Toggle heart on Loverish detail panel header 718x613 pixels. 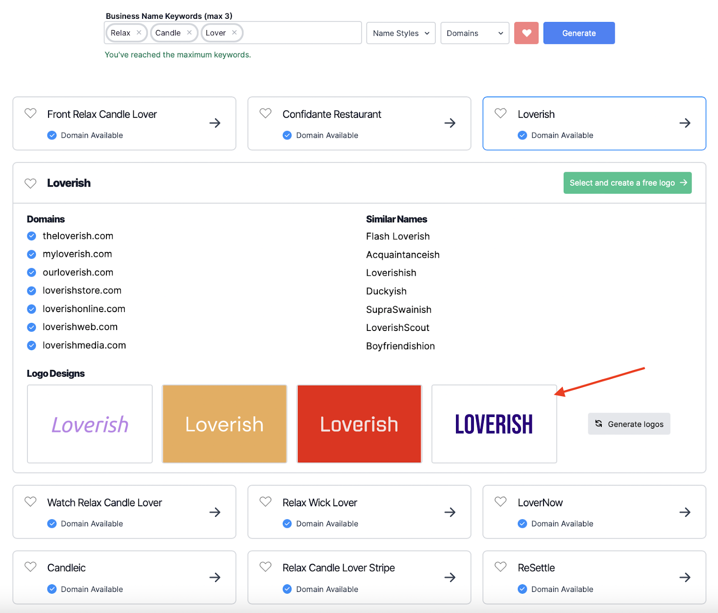(x=31, y=183)
